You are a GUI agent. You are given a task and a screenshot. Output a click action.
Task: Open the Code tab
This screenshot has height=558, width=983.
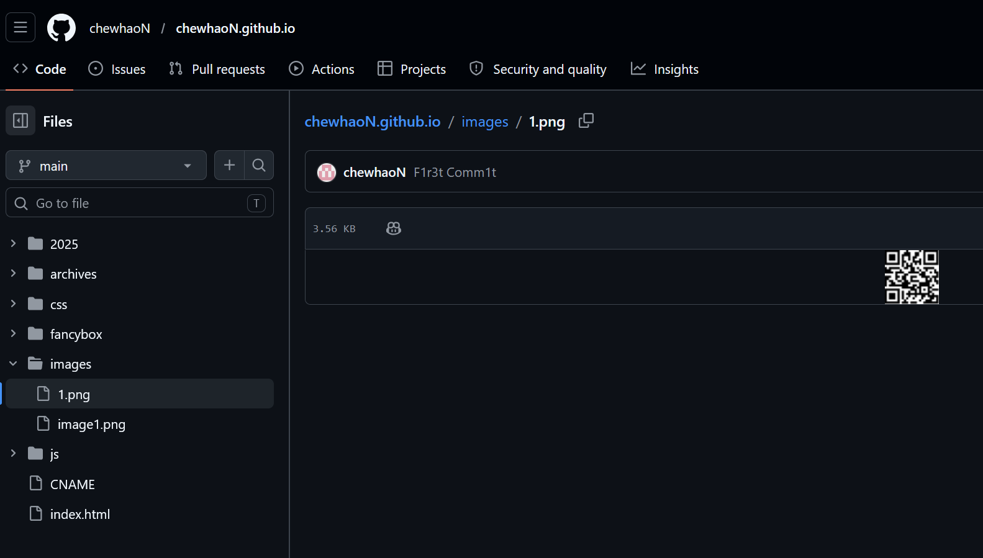40,69
